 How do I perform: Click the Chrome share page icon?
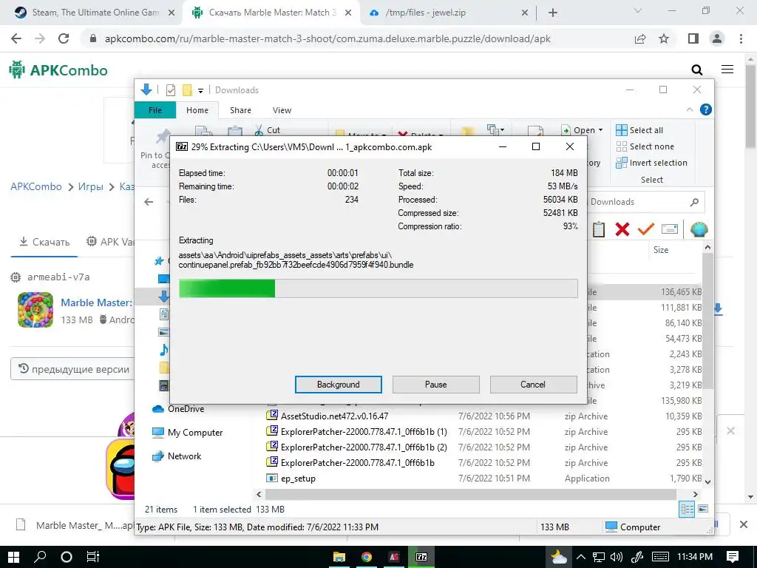click(x=640, y=38)
